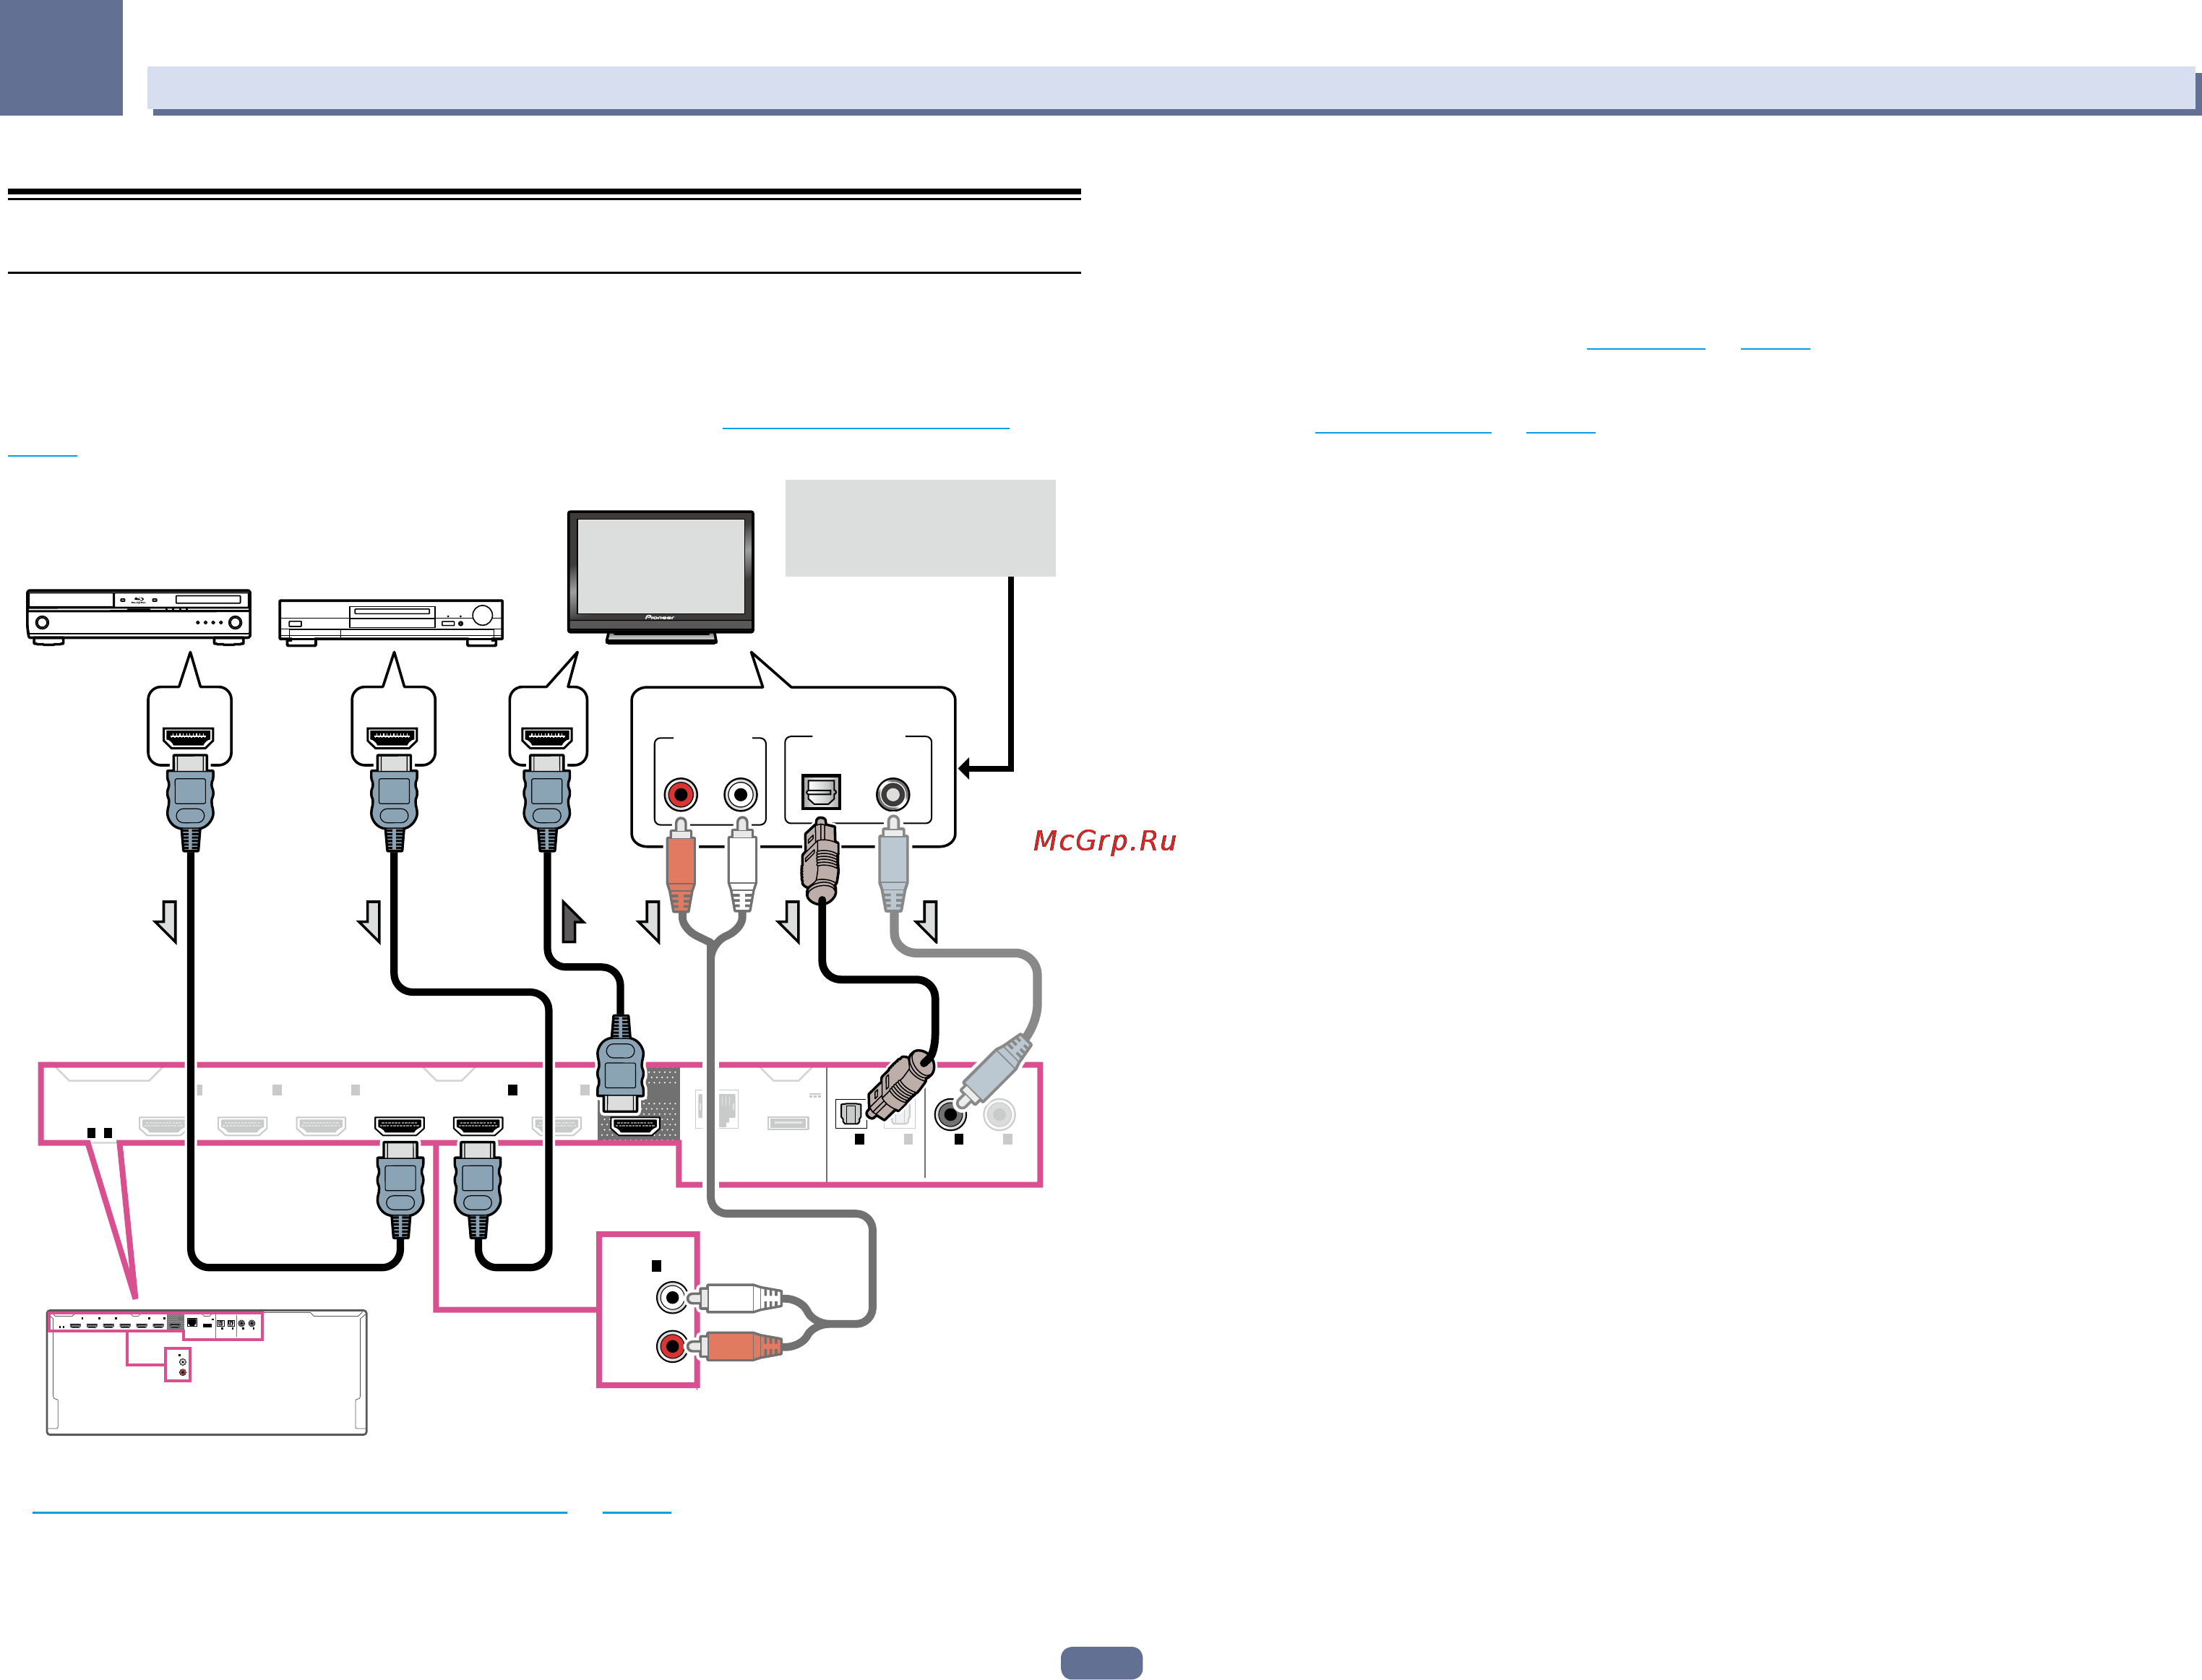The height and width of the screenshot is (1680, 2202).
Task: Click gray coaxial plug at the TV panel
Action: coord(893,865)
